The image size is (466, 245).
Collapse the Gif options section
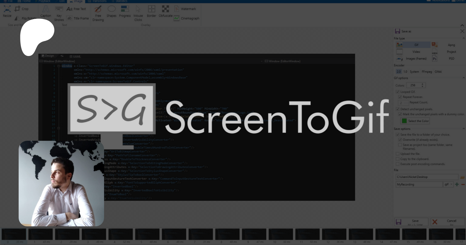tap(463, 78)
